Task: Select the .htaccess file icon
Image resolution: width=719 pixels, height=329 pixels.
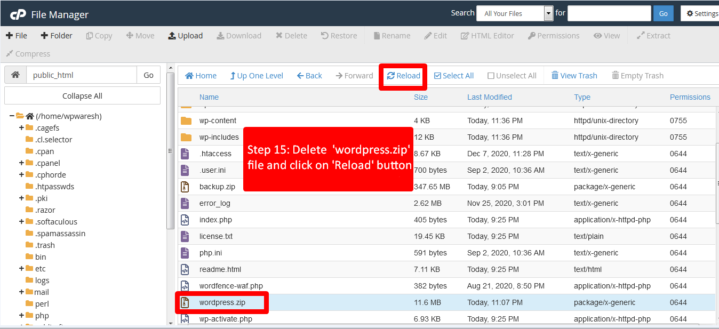Action: pyautogui.click(x=185, y=154)
